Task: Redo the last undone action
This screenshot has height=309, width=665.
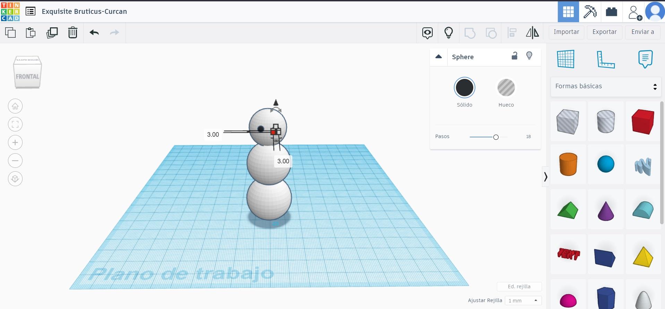Action: click(x=114, y=33)
